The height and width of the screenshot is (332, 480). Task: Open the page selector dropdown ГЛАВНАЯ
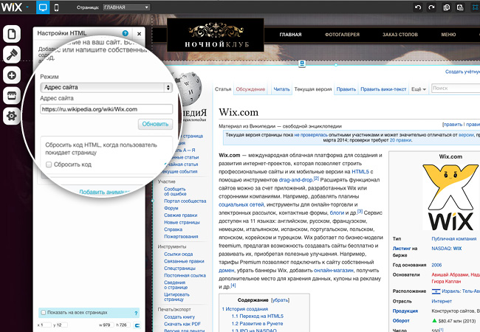[x=126, y=7]
